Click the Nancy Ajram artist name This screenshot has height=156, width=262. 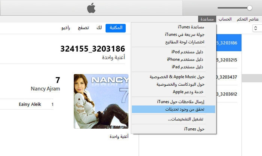(45, 89)
